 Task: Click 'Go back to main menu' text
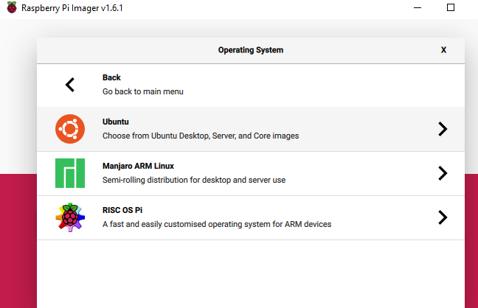point(143,91)
